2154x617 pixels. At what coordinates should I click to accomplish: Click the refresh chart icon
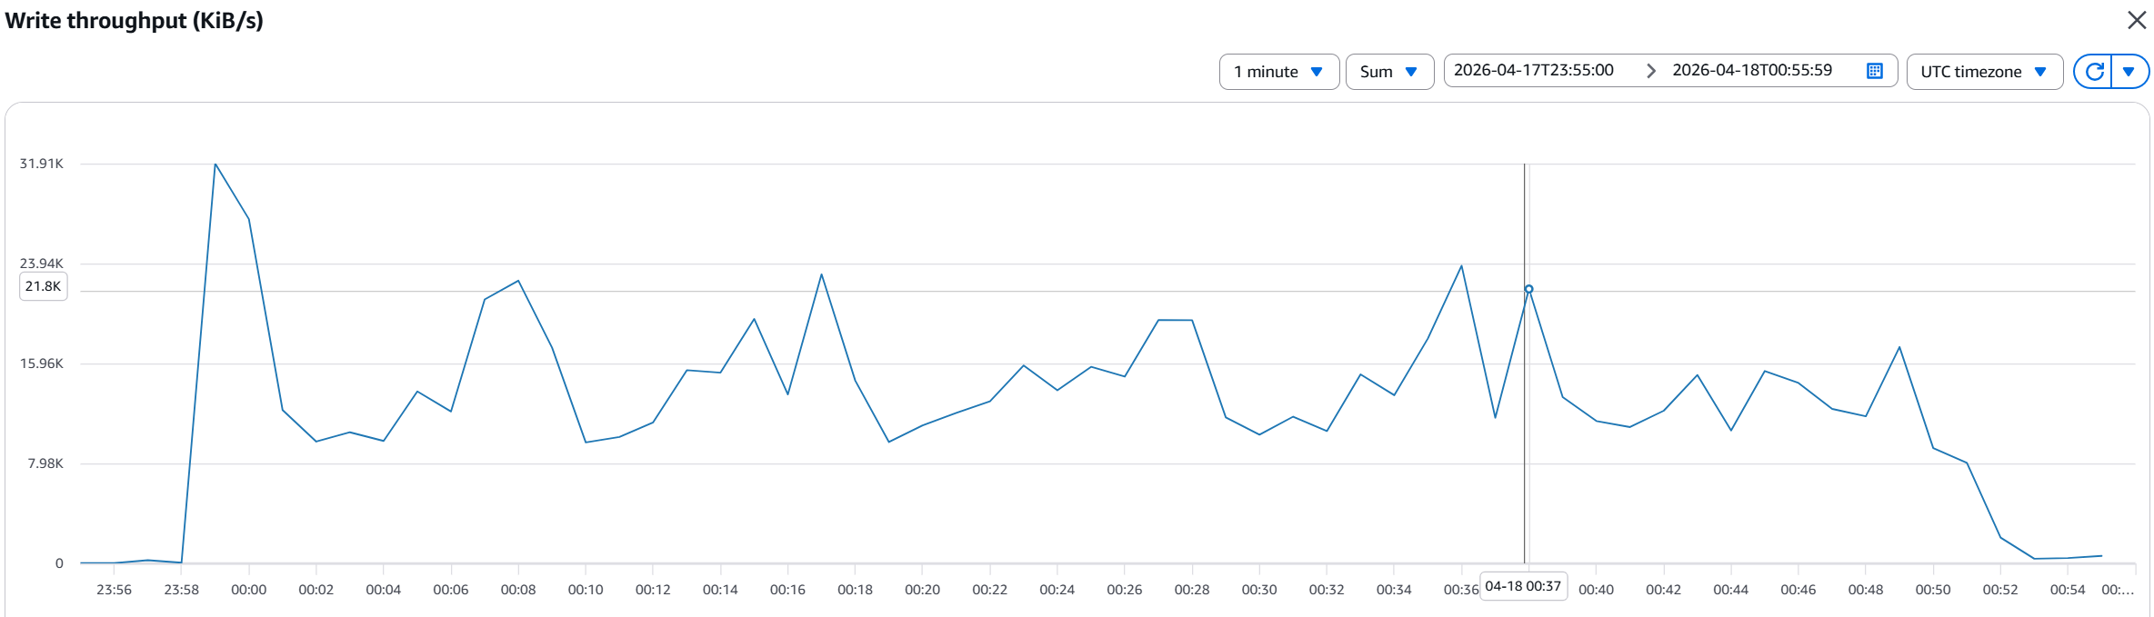tap(2094, 72)
